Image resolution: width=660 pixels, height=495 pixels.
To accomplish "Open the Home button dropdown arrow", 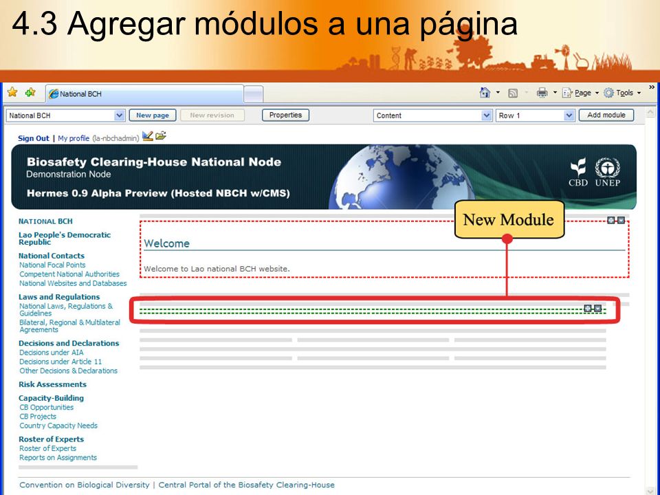I will click(498, 93).
